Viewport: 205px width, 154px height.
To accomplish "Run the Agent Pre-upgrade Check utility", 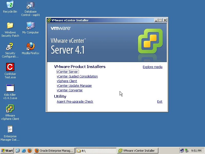I will (x=75, y=101).
